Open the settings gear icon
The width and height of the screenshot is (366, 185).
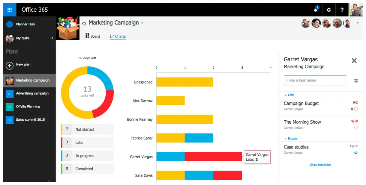tap(329, 10)
